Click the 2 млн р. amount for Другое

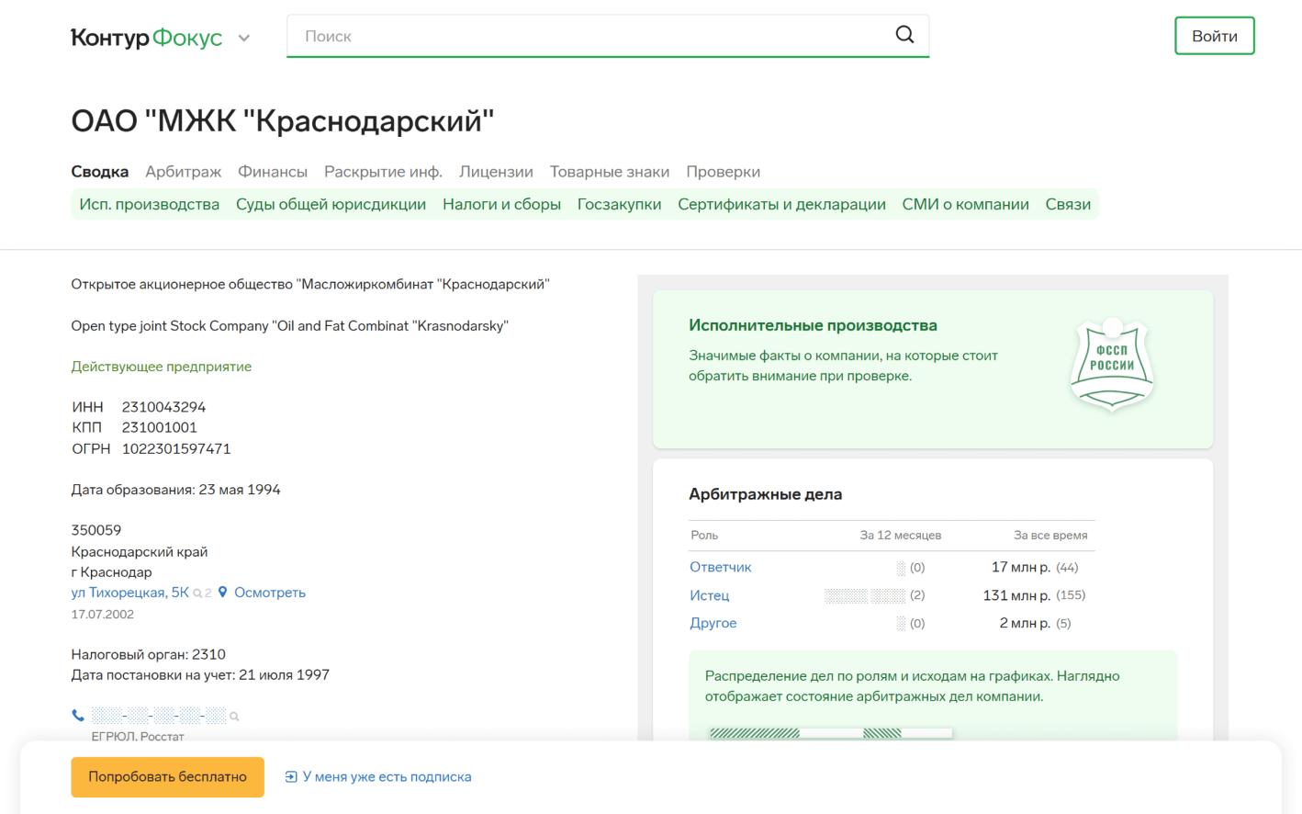pyautogui.click(x=1025, y=623)
